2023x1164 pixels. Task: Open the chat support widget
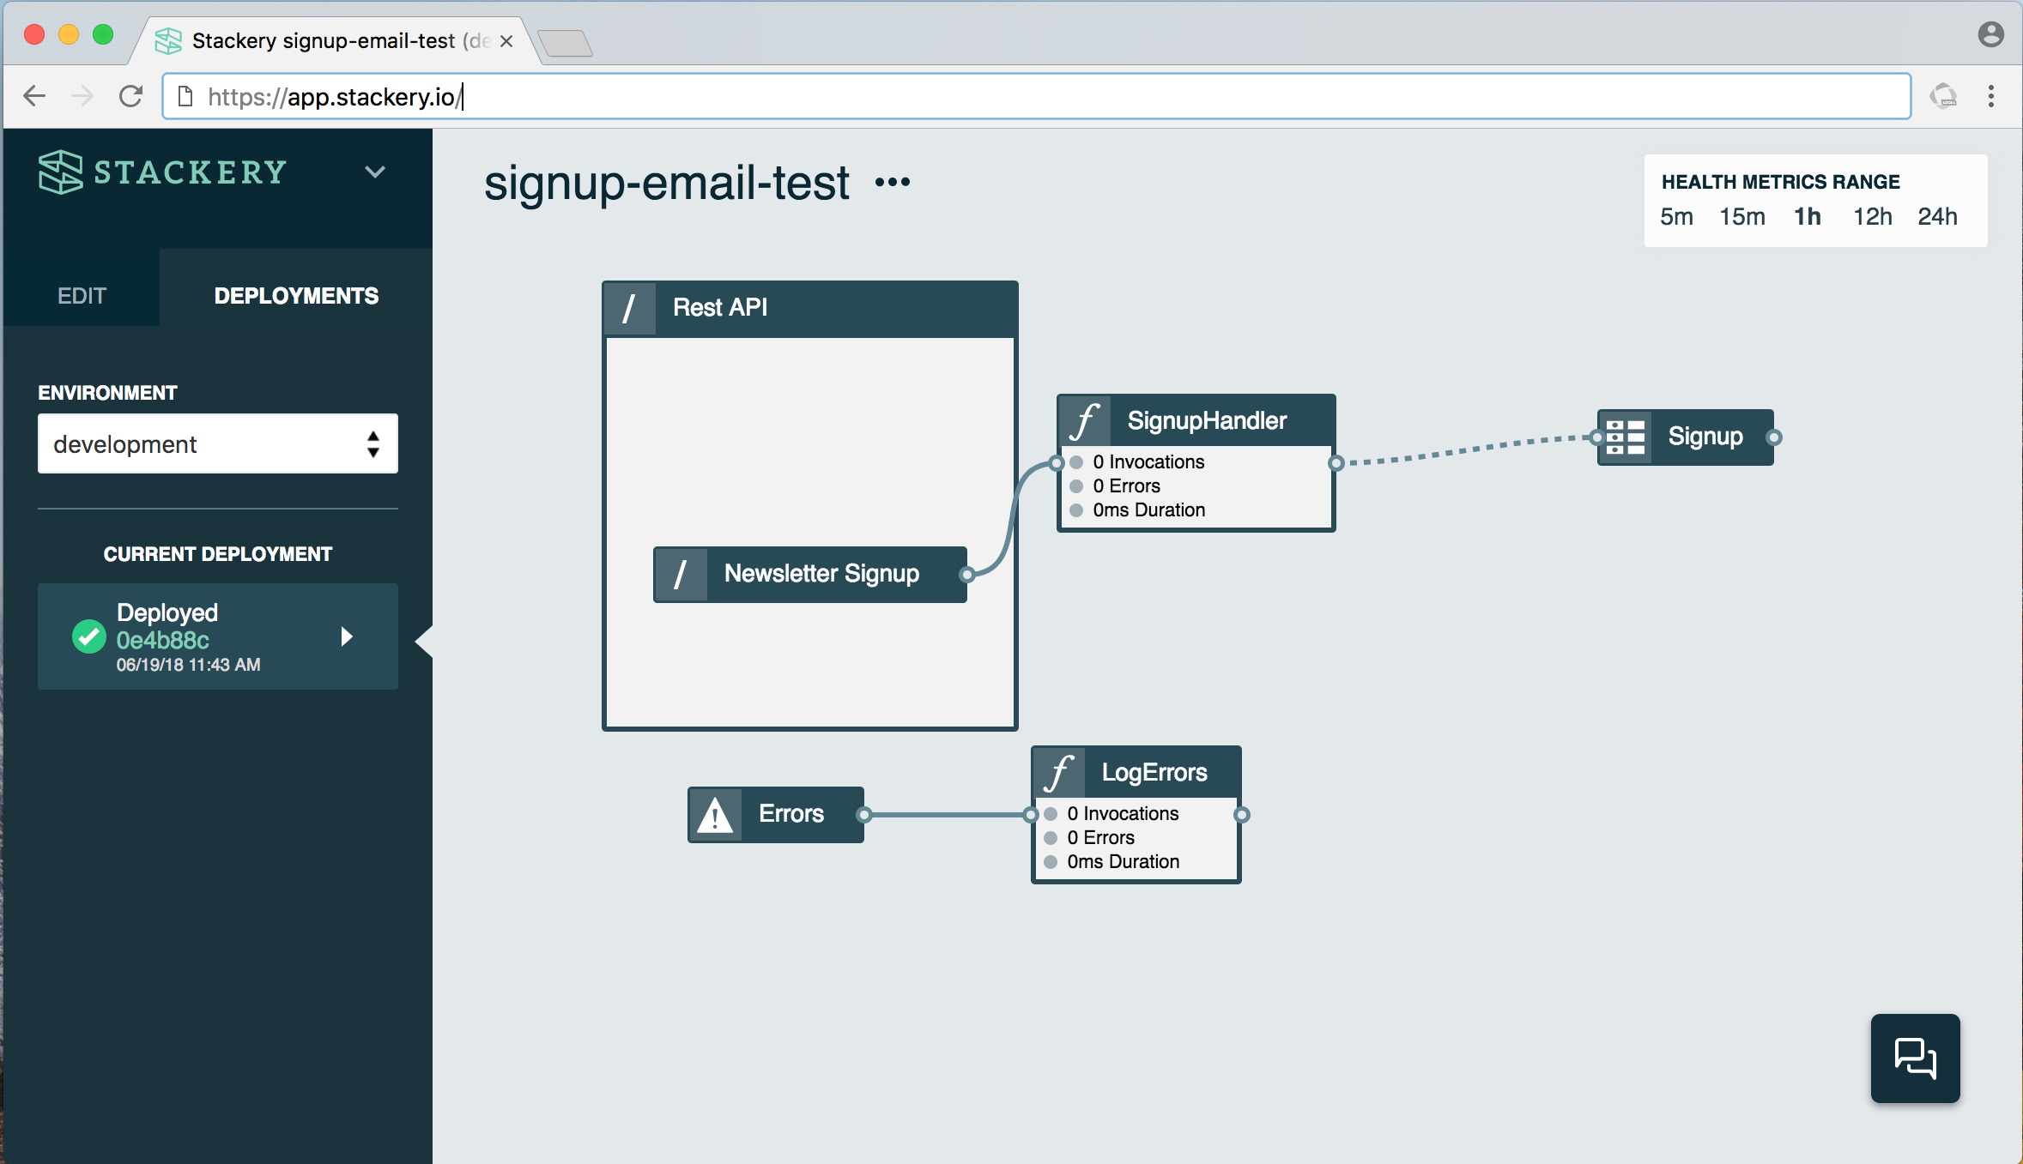[x=1916, y=1058]
